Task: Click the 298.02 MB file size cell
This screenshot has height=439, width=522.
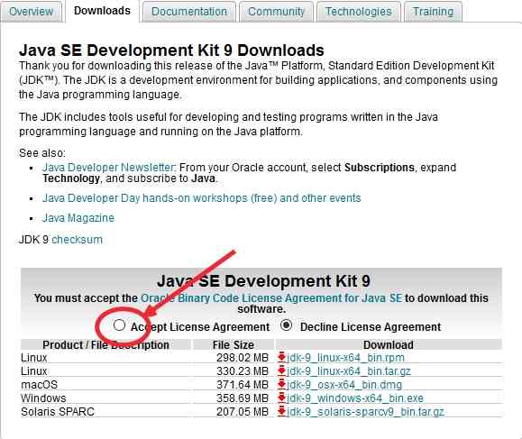Action: click(x=243, y=358)
